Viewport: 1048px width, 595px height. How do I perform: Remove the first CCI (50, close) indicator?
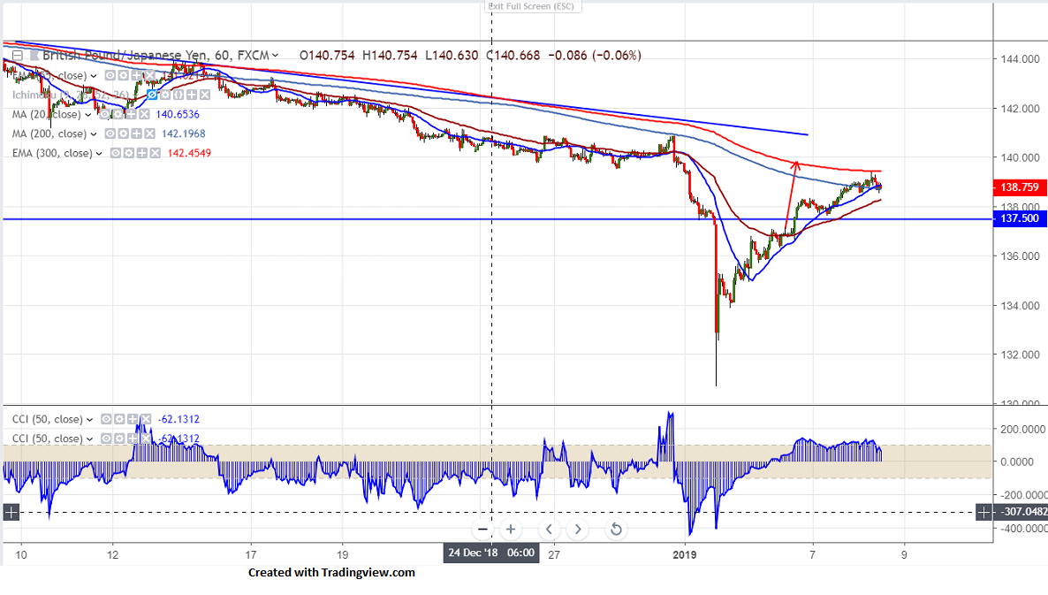tap(147, 419)
